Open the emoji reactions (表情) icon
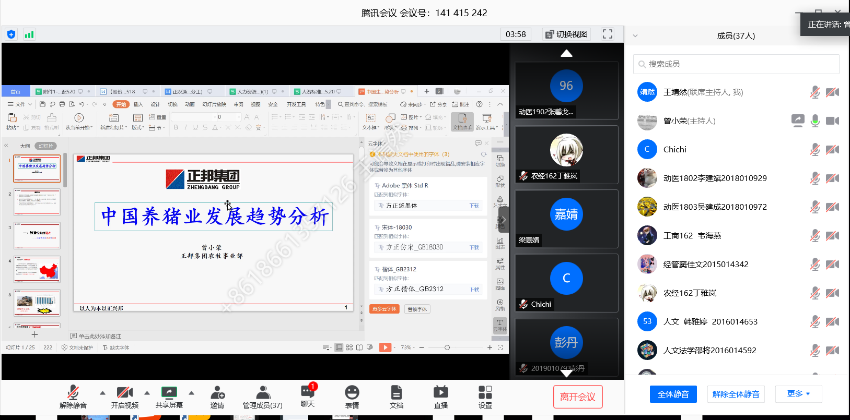This screenshot has width=850, height=420. [352, 393]
